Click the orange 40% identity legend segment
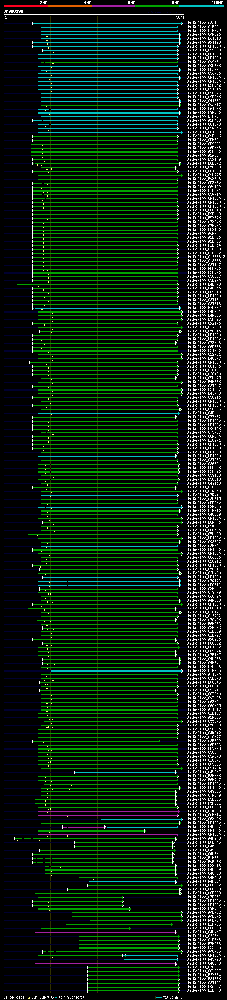The width and height of the screenshot is (227, 1000). pos(70,6)
